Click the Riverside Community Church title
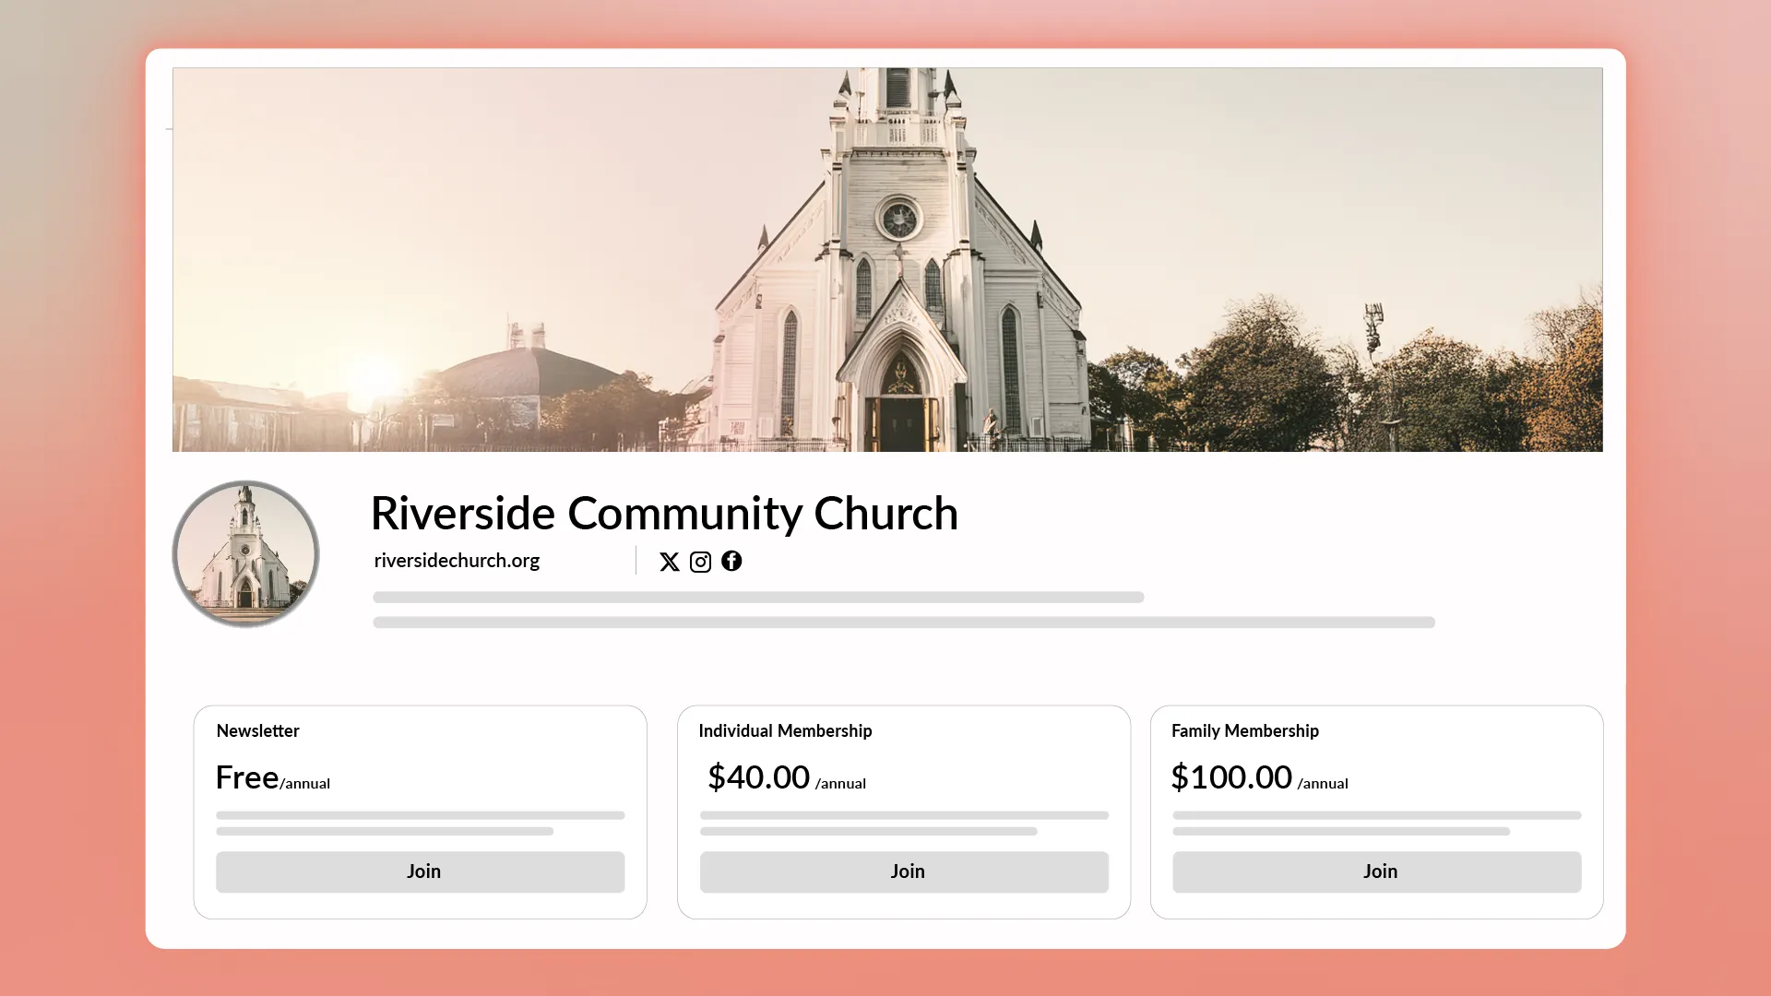Screen dimensions: 1771x996 (664, 514)
